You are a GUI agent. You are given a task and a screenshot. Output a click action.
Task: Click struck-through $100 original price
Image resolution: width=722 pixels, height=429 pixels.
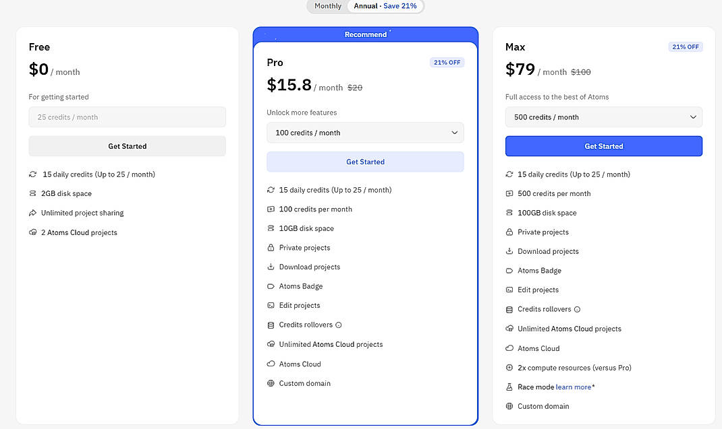[x=581, y=72]
